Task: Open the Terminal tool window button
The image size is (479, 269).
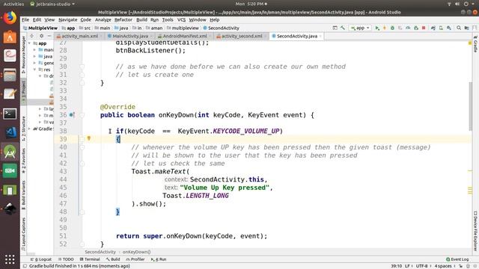Action: pyautogui.click(x=90, y=259)
